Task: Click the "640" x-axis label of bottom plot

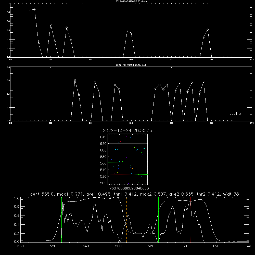Action: [249, 246]
